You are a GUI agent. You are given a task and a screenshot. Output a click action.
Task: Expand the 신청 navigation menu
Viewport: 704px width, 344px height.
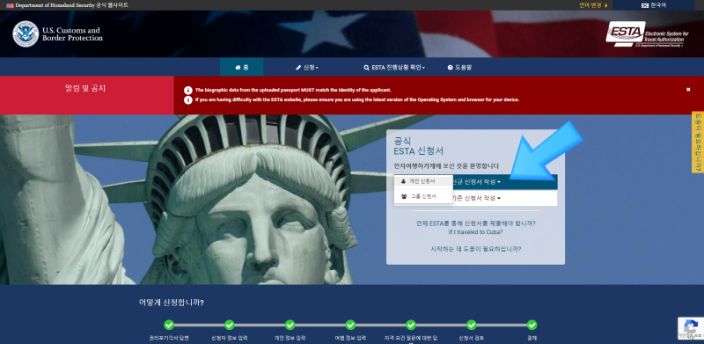click(307, 68)
